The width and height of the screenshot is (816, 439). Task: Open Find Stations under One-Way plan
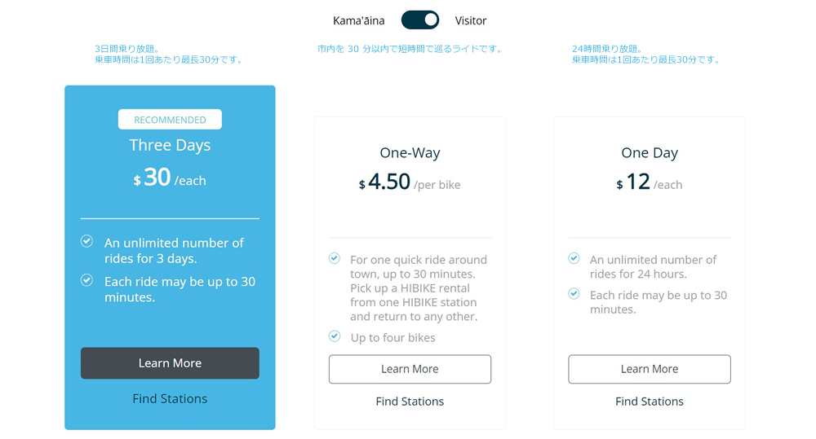pyautogui.click(x=410, y=401)
